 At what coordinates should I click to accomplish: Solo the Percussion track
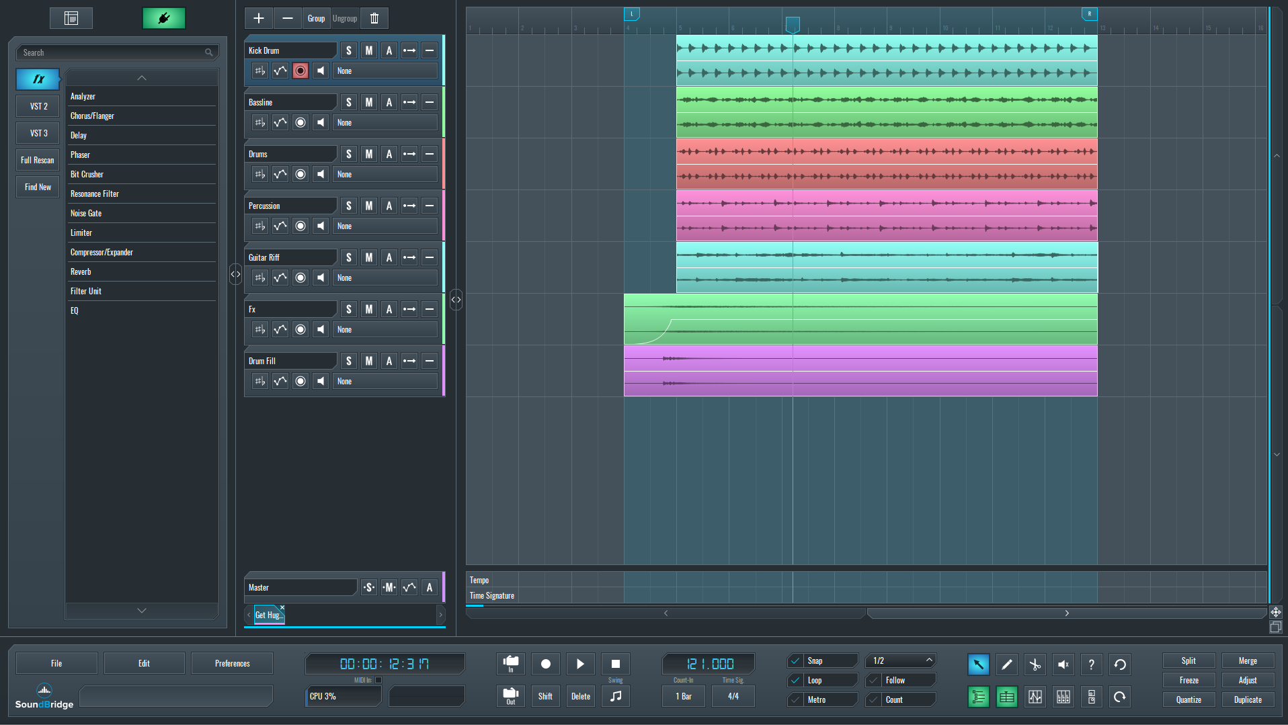pyautogui.click(x=348, y=206)
